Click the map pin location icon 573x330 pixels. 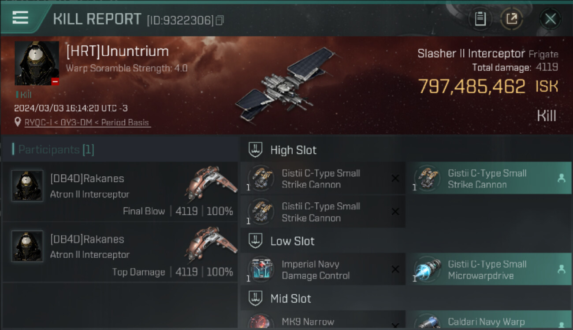click(18, 122)
